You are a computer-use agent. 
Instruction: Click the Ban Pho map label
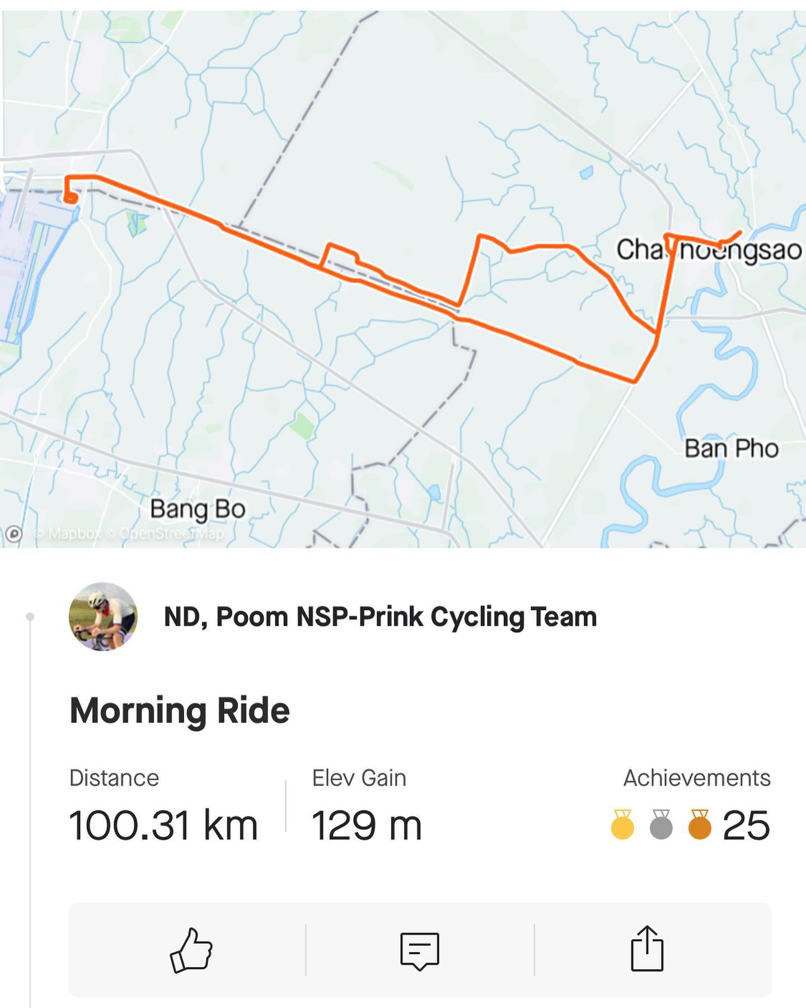click(x=732, y=449)
